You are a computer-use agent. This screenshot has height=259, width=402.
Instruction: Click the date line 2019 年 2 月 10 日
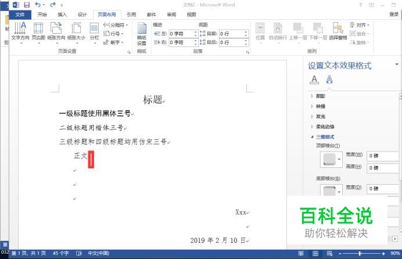218,240
